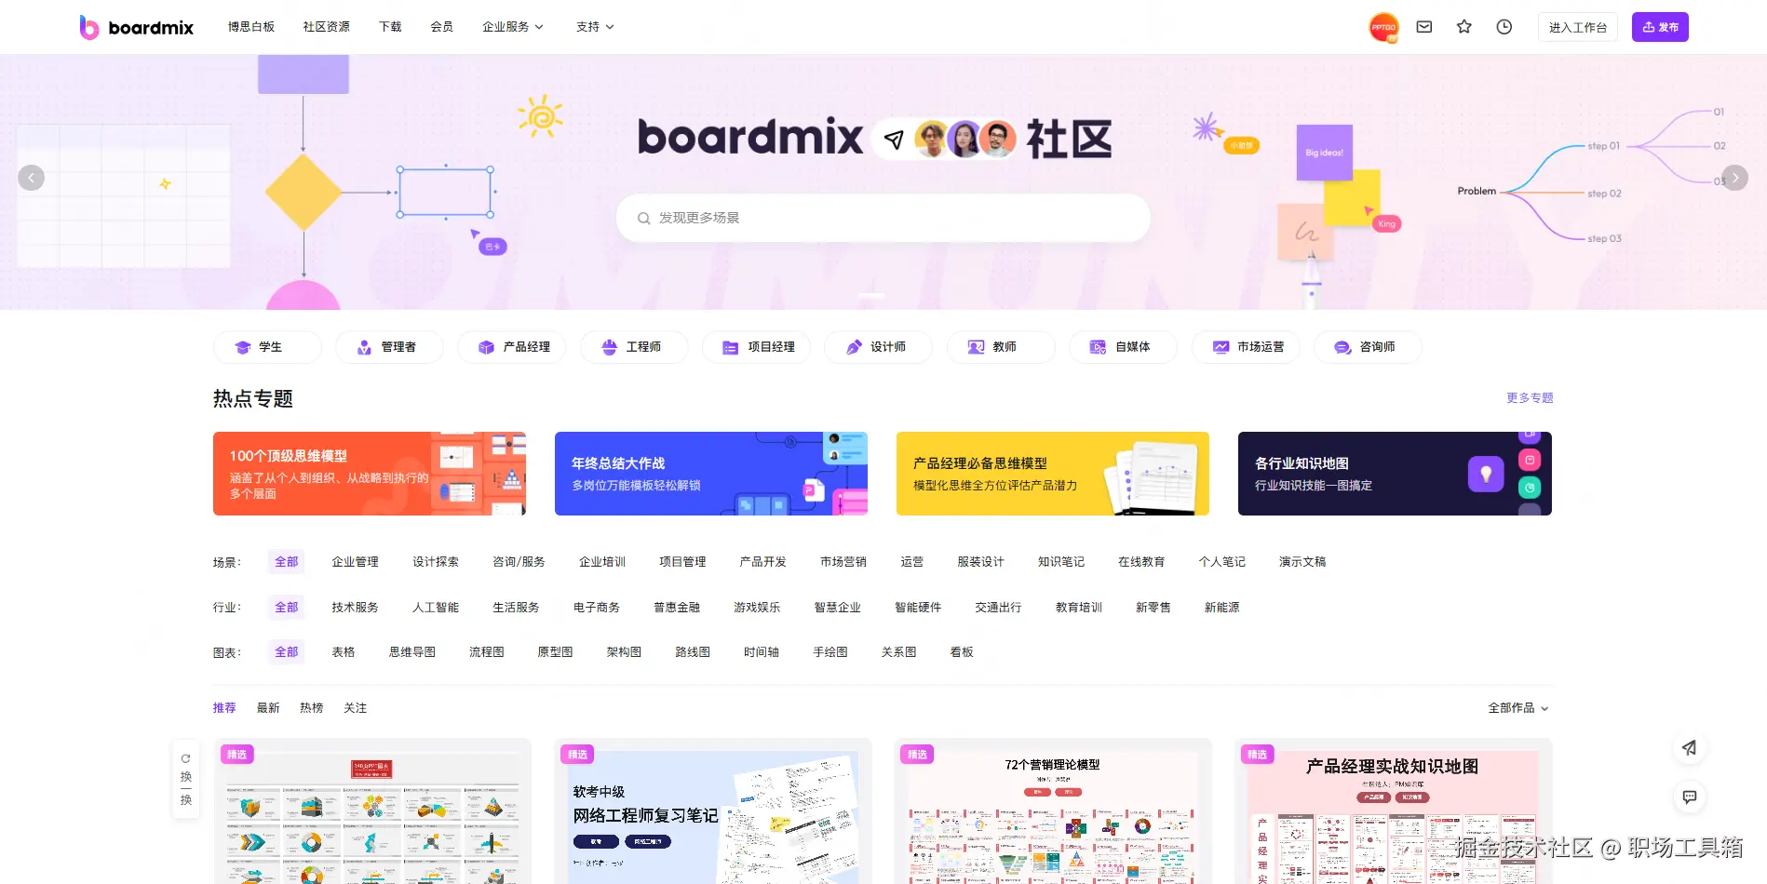
Task: Click the 进入工作台 button
Action: coord(1577,27)
